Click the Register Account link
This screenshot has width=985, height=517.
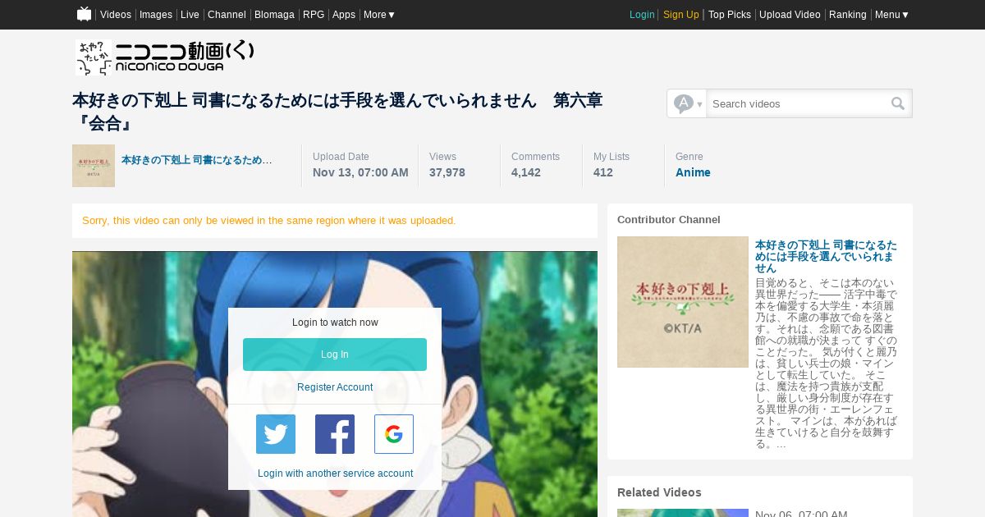click(x=335, y=387)
